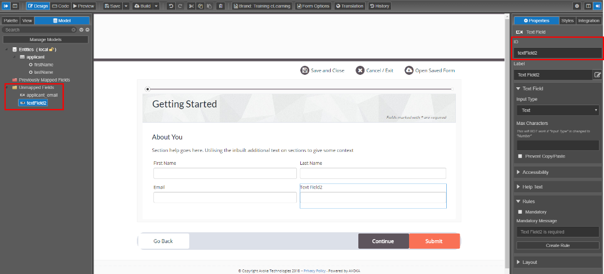The image size is (604, 274).
Task: Click the Cancel / Exit icon in the form
Action: 360,70
